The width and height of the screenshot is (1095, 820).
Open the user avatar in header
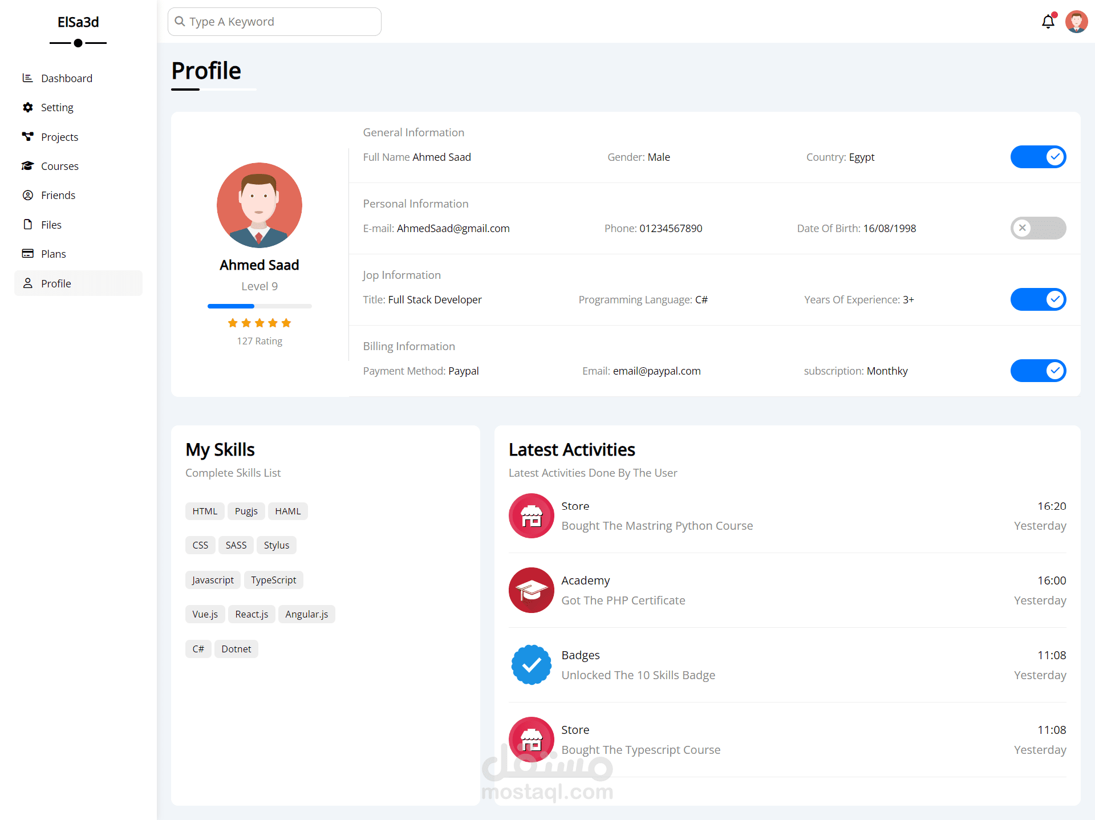pyautogui.click(x=1076, y=22)
